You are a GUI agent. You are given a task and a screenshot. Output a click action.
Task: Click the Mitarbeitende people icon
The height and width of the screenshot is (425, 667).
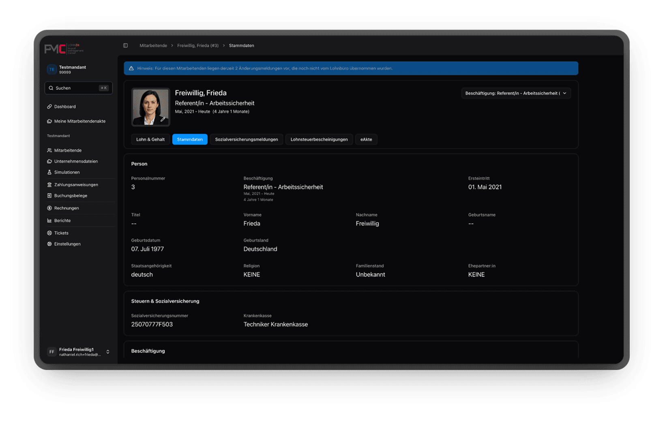(49, 150)
